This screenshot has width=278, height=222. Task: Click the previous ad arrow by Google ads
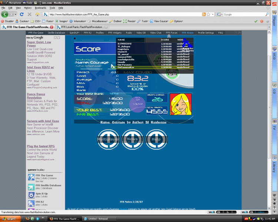point(55,37)
